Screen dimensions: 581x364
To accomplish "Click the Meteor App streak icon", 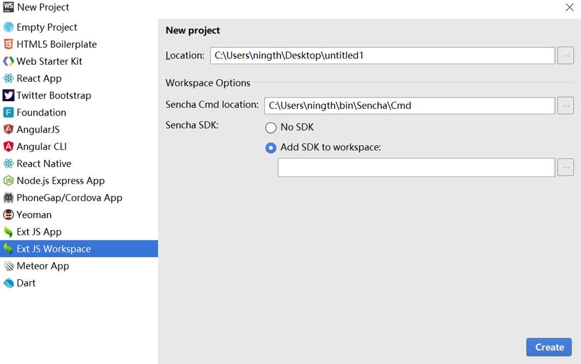I will click(9, 266).
